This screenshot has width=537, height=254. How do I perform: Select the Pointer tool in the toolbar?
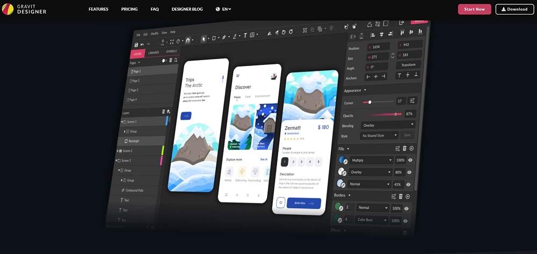(204, 39)
